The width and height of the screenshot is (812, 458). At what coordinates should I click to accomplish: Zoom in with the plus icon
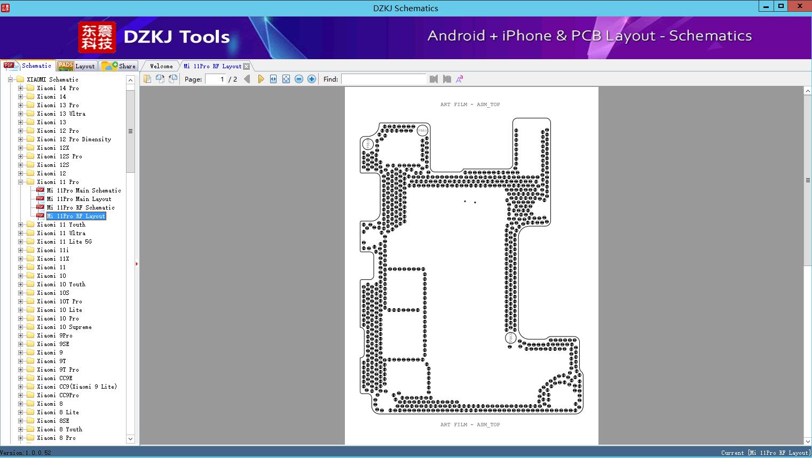pos(312,79)
